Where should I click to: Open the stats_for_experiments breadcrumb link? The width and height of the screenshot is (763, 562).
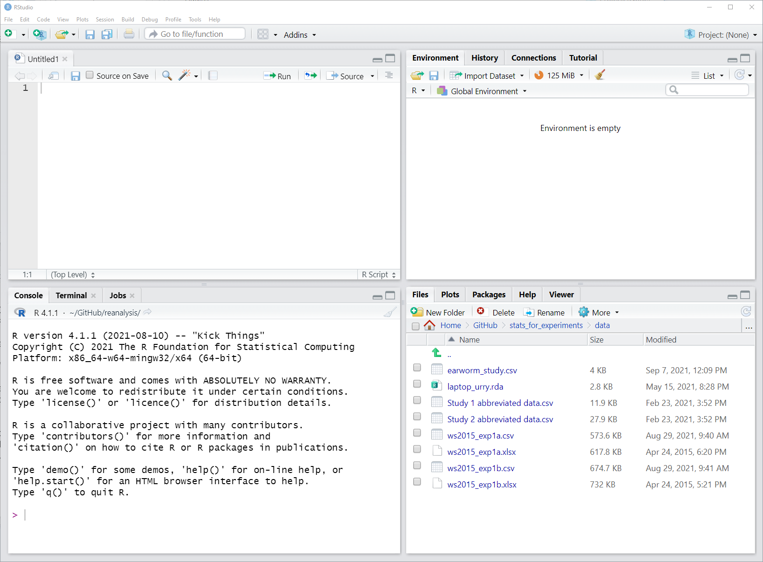click(546, 325)
